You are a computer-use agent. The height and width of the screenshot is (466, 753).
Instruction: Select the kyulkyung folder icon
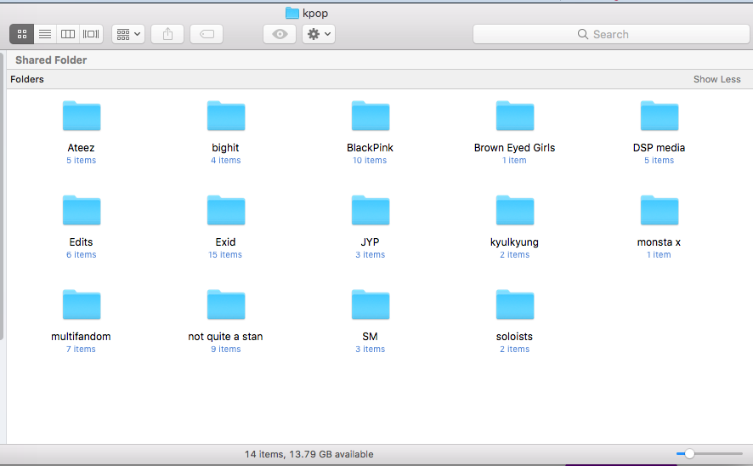[515, 210]
